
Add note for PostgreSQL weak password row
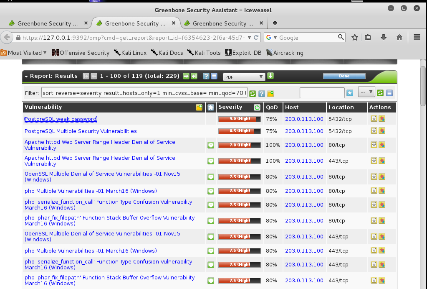(374, 118)
